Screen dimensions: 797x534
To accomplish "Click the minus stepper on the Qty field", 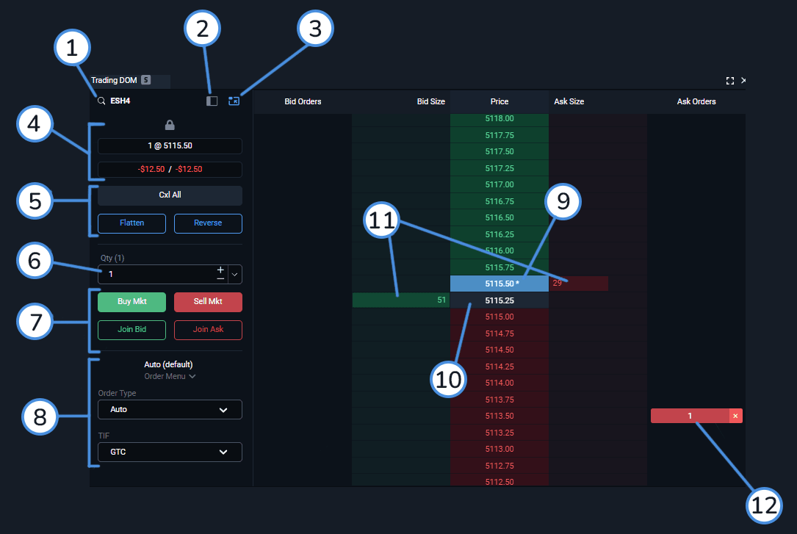I will (x=220, y=278).
